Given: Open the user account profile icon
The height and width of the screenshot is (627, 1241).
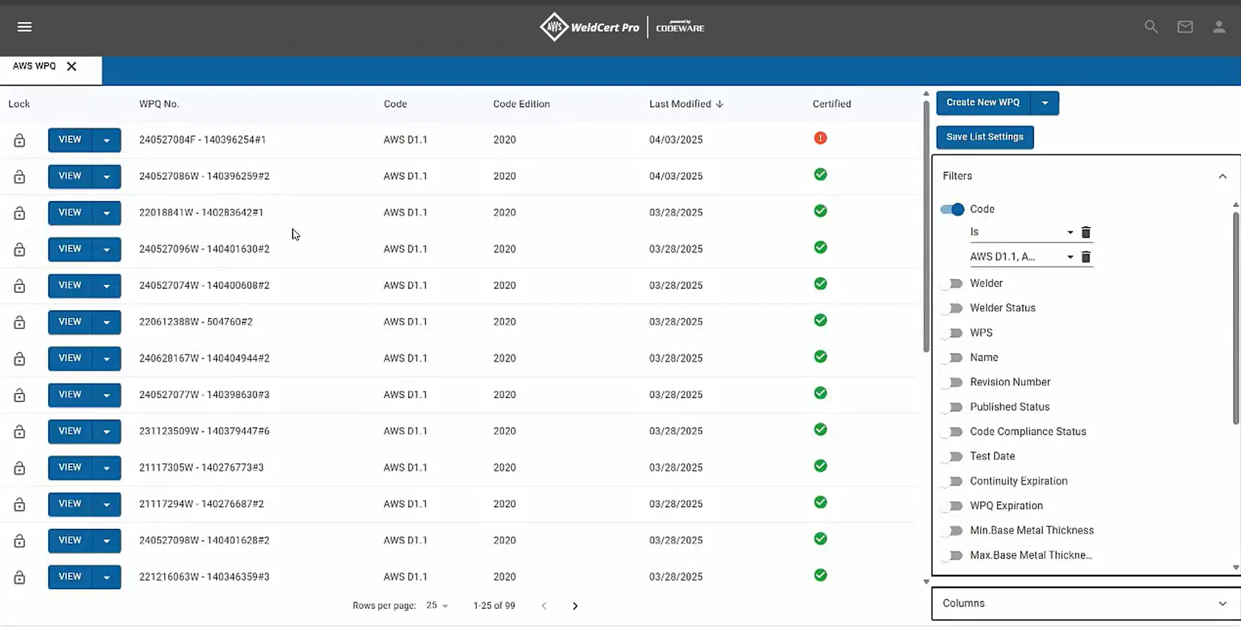Looking at the screenshot, I should 1218,27.
